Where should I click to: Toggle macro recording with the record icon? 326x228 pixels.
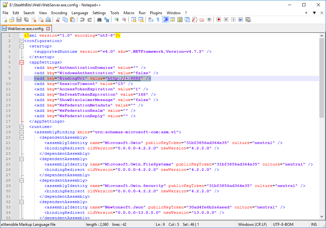tap(219, 19)
